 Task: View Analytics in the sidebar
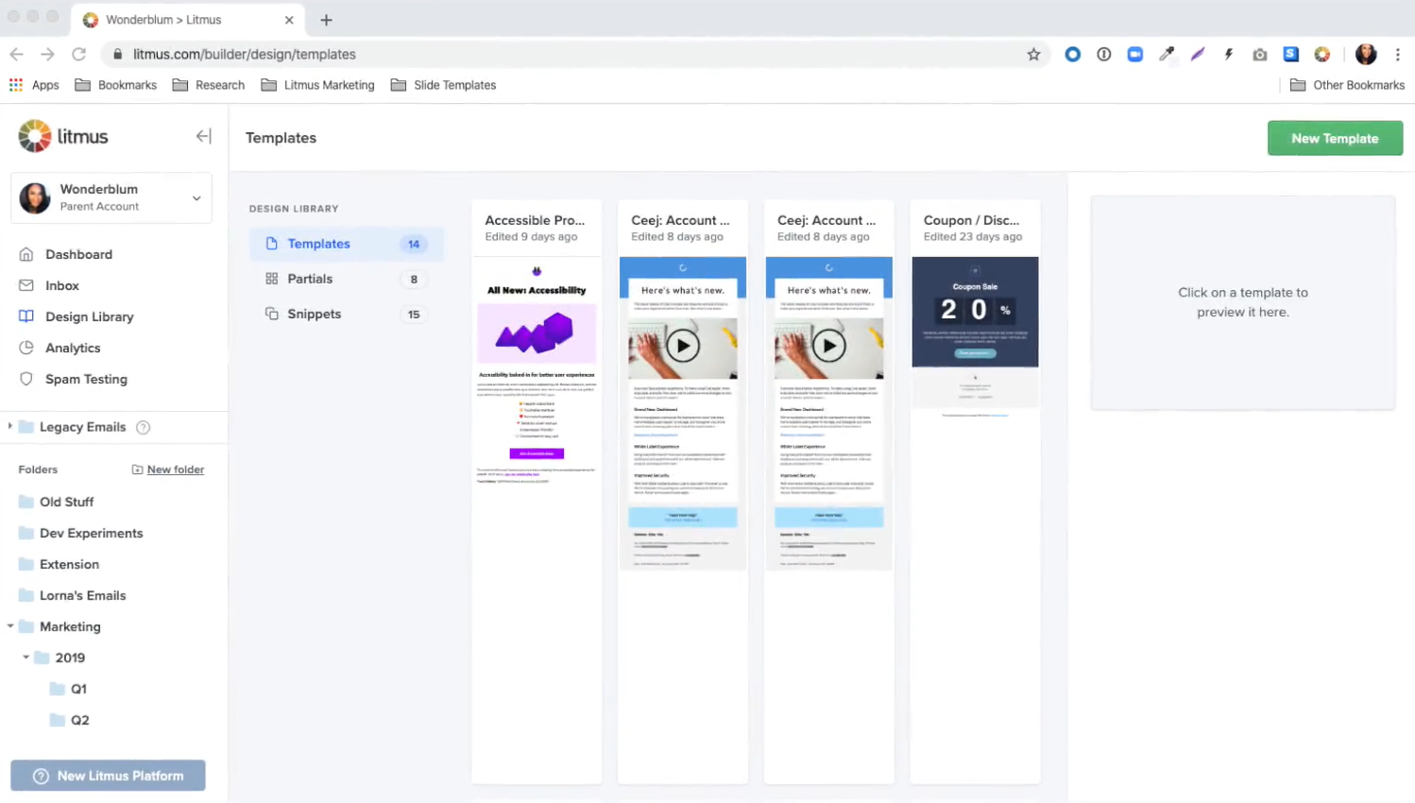(x=74, y=348)
